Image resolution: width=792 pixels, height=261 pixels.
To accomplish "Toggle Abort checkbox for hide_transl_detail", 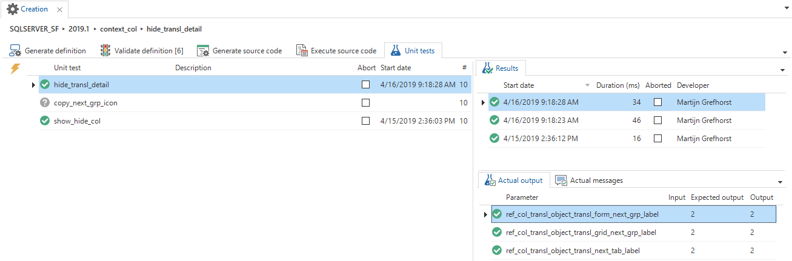I will click(365, 85).
